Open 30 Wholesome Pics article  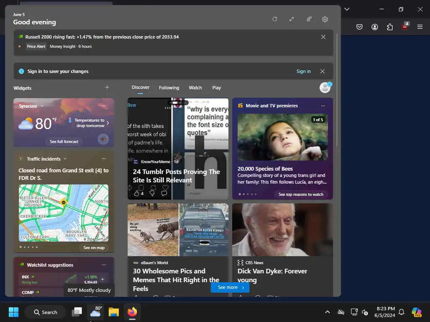coord(176,280)
